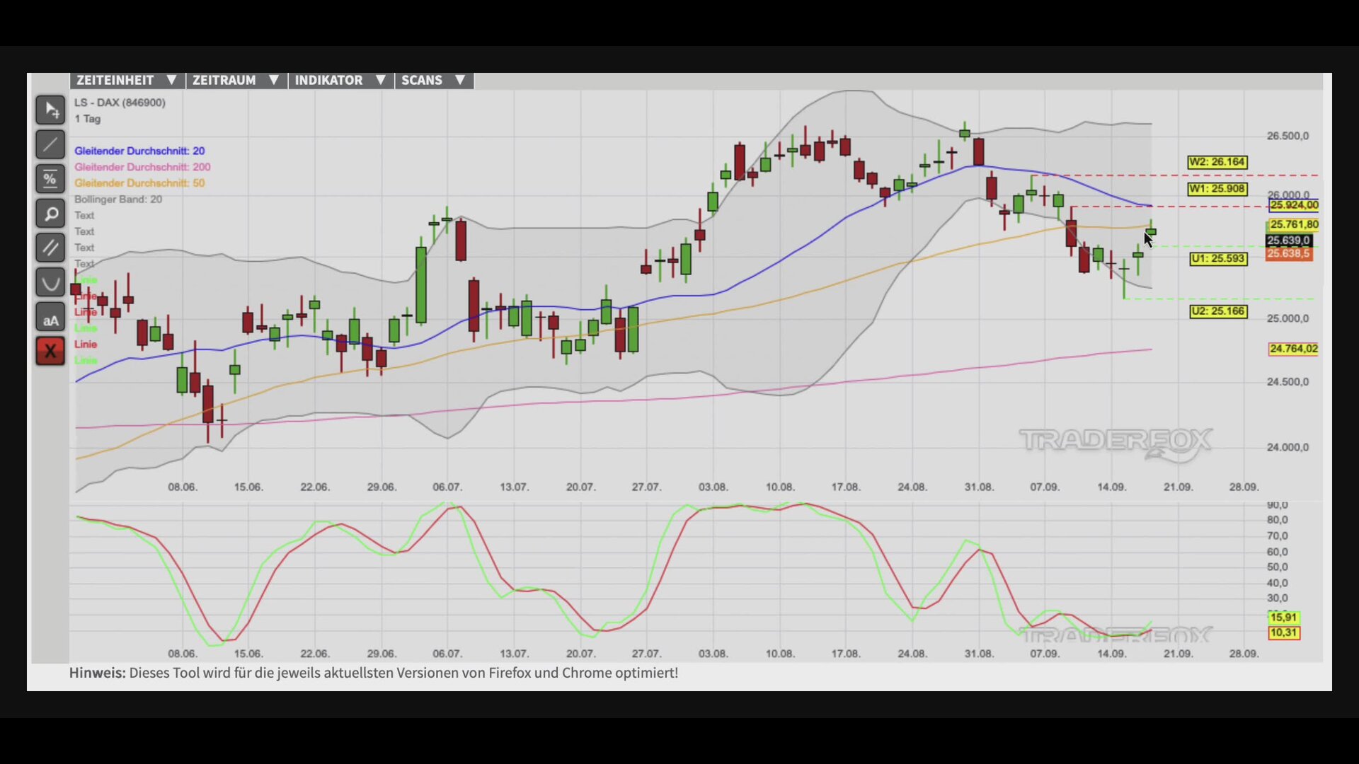Open the ZEITEINHEIT dropdown menu
This screenshot has height=764, width=1359.
pos(127,81)
